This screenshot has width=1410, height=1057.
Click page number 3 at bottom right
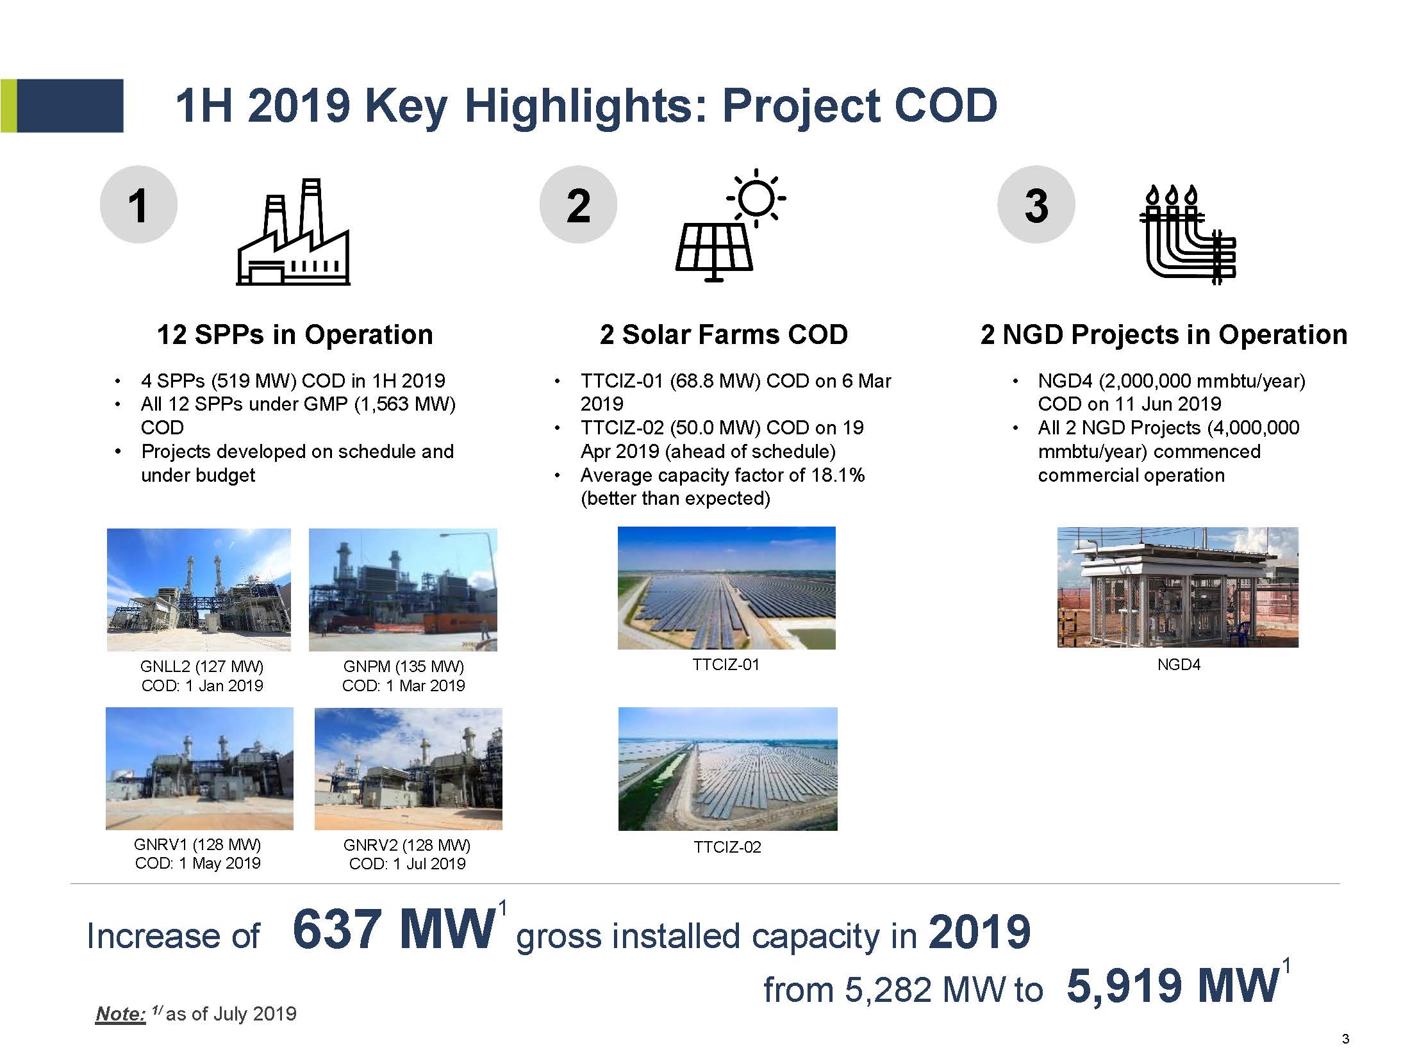pyautogui.click(x=1345, y=1039)
